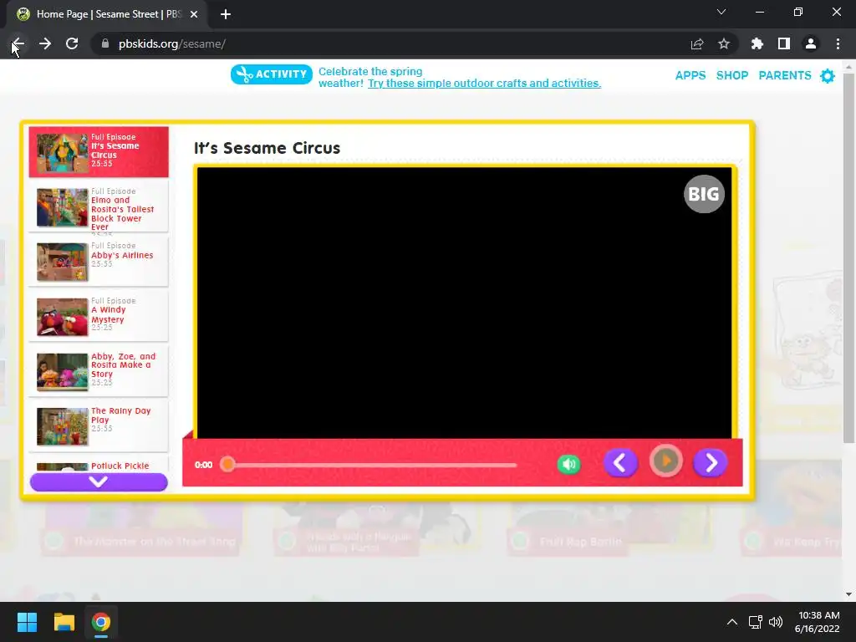856x642 pixels.
Task: Share this page from address bar
Action: (x=697, y=43)
